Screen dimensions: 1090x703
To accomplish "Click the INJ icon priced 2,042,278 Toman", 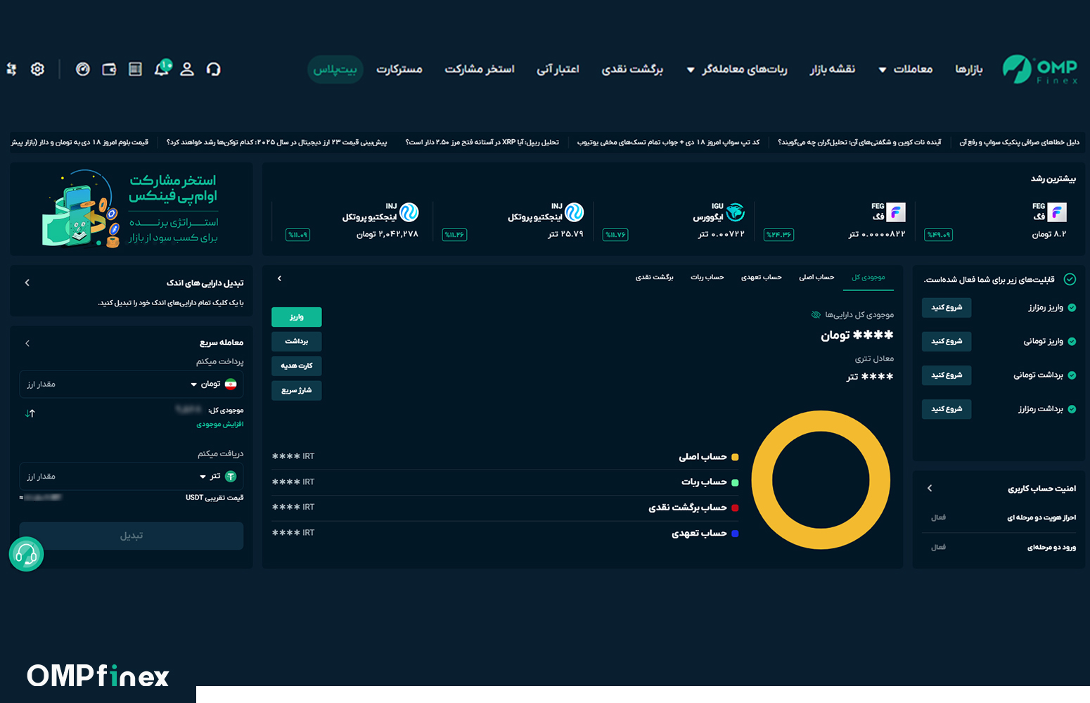I will click(409, 212).
